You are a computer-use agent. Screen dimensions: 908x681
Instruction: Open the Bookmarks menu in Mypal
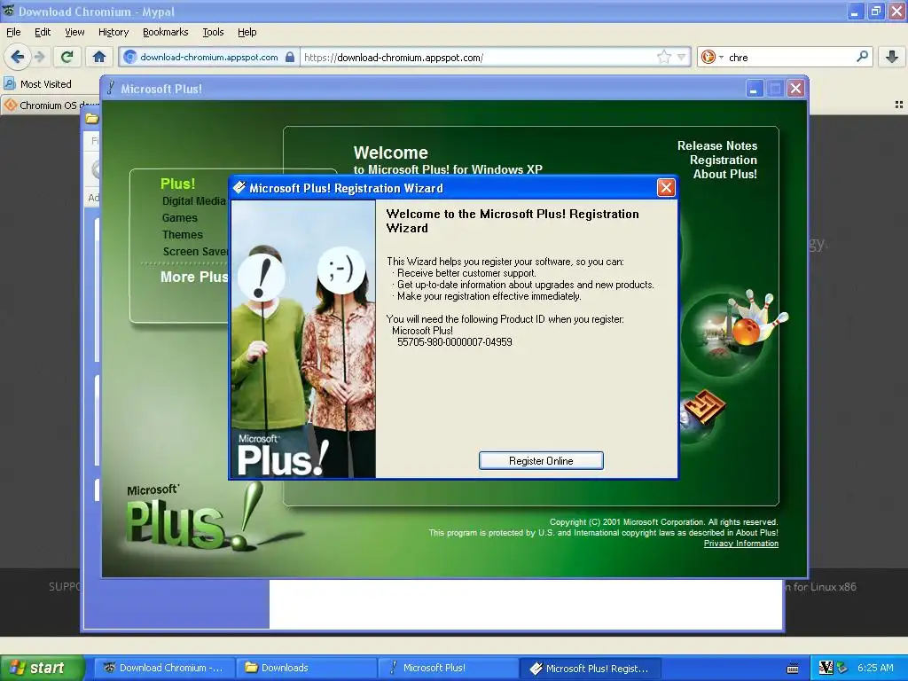coord(165,32)
